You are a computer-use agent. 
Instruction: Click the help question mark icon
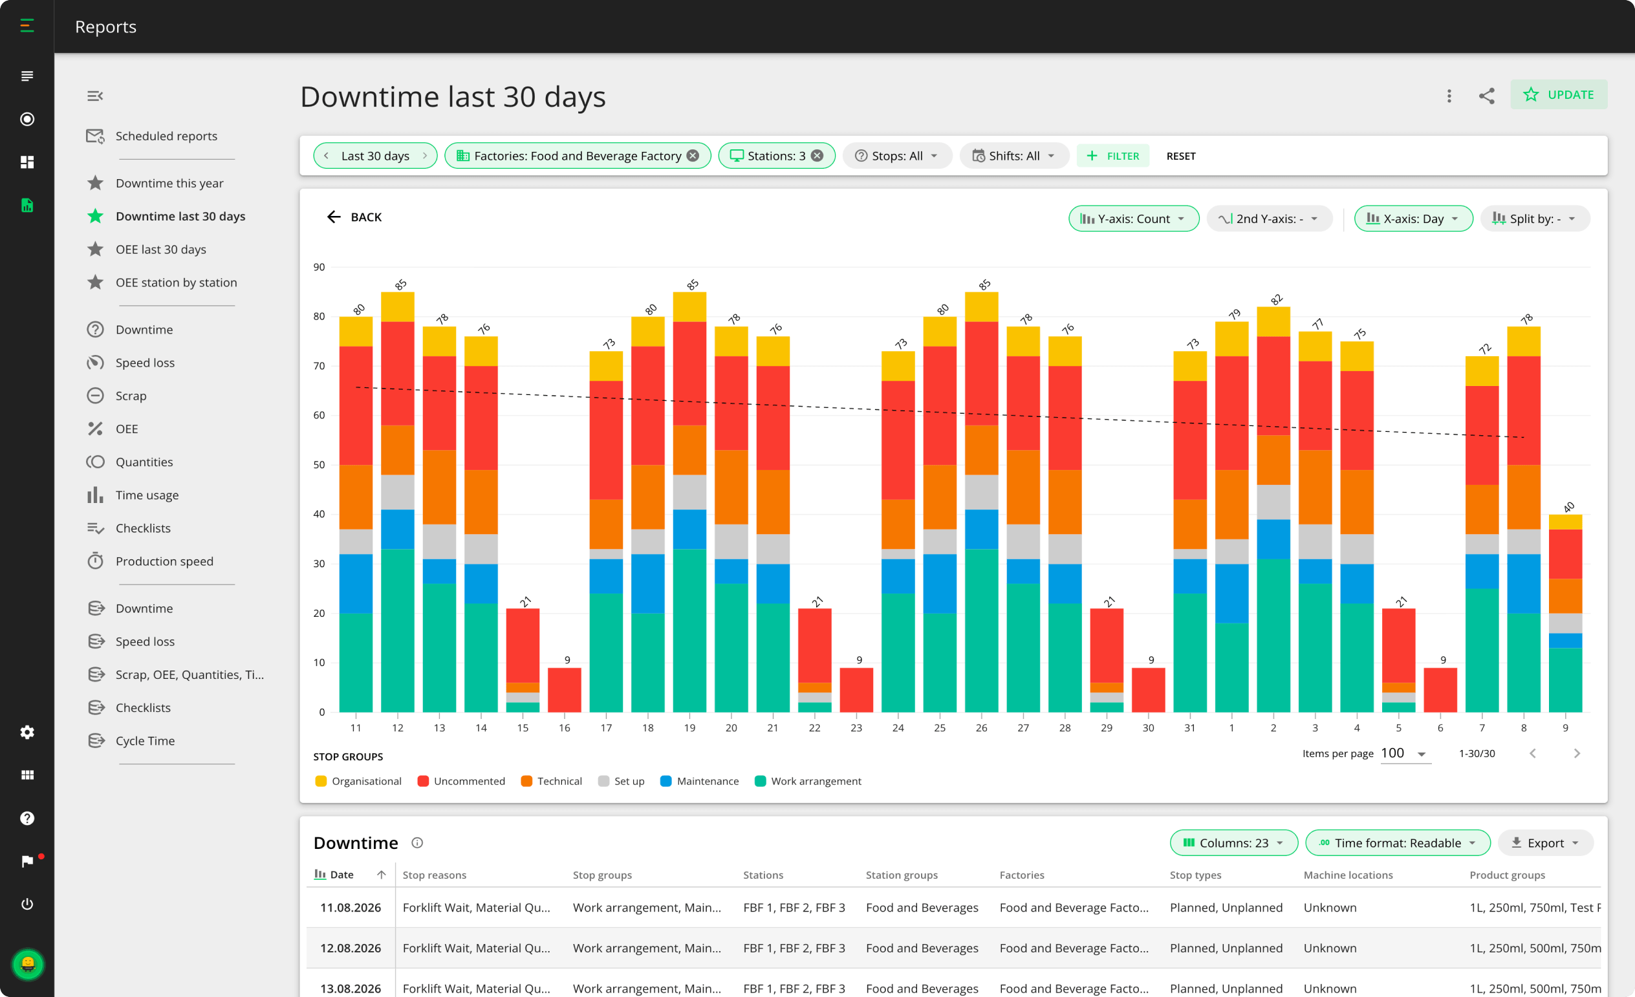(27, 818)
